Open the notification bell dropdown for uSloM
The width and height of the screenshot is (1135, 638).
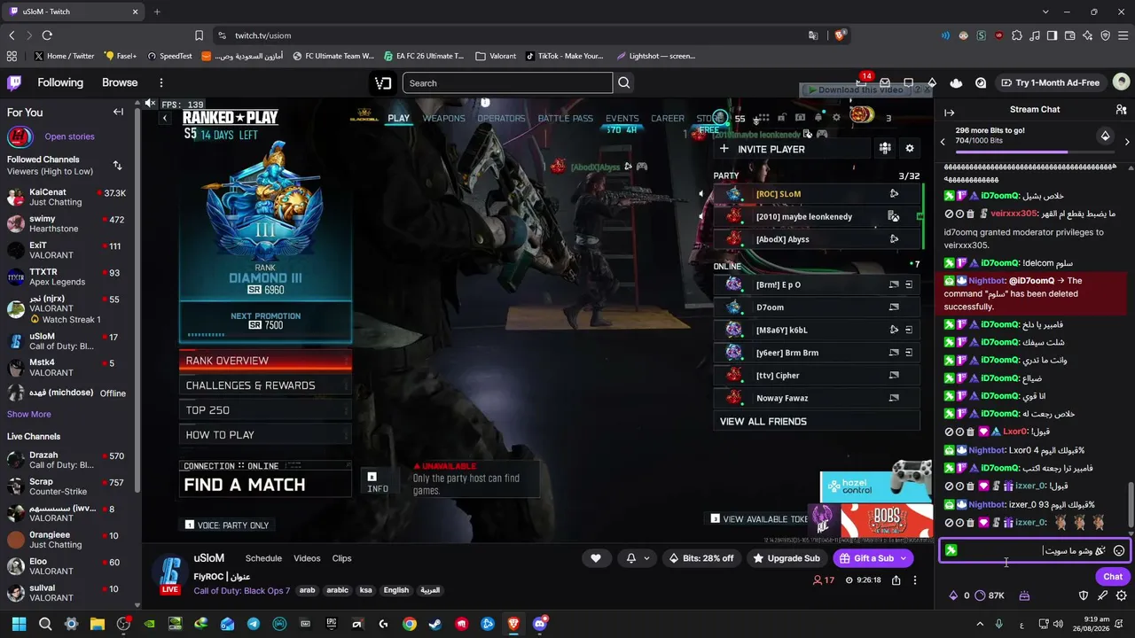(638, 558)
